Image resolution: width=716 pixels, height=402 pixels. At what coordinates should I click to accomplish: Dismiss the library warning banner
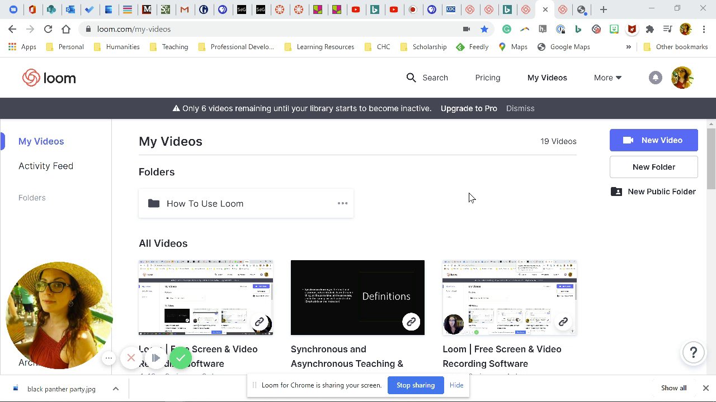[520, 108]
